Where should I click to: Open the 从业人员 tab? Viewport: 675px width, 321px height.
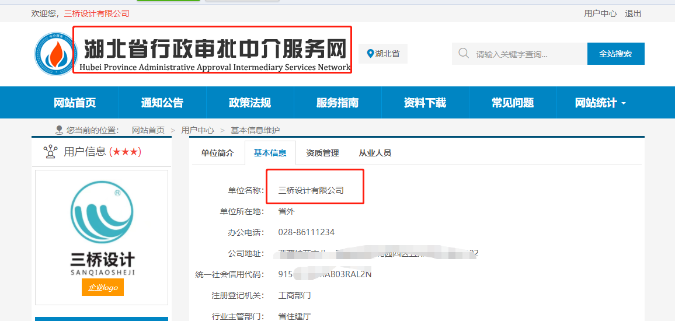[x=375, y=153]
